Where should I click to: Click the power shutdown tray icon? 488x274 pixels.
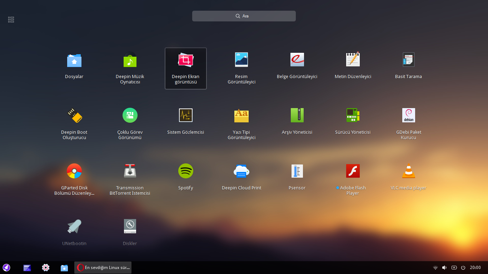(463, 268)
